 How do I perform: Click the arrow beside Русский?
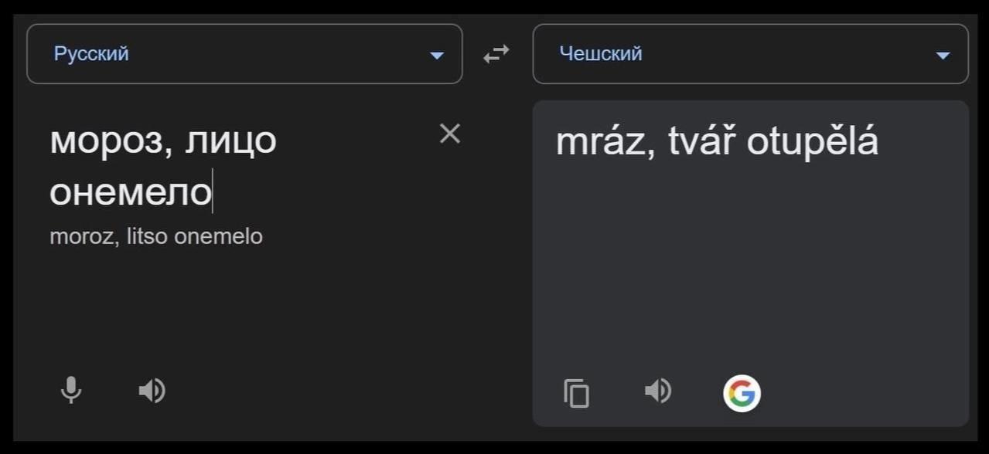click(x=437, y=55)
